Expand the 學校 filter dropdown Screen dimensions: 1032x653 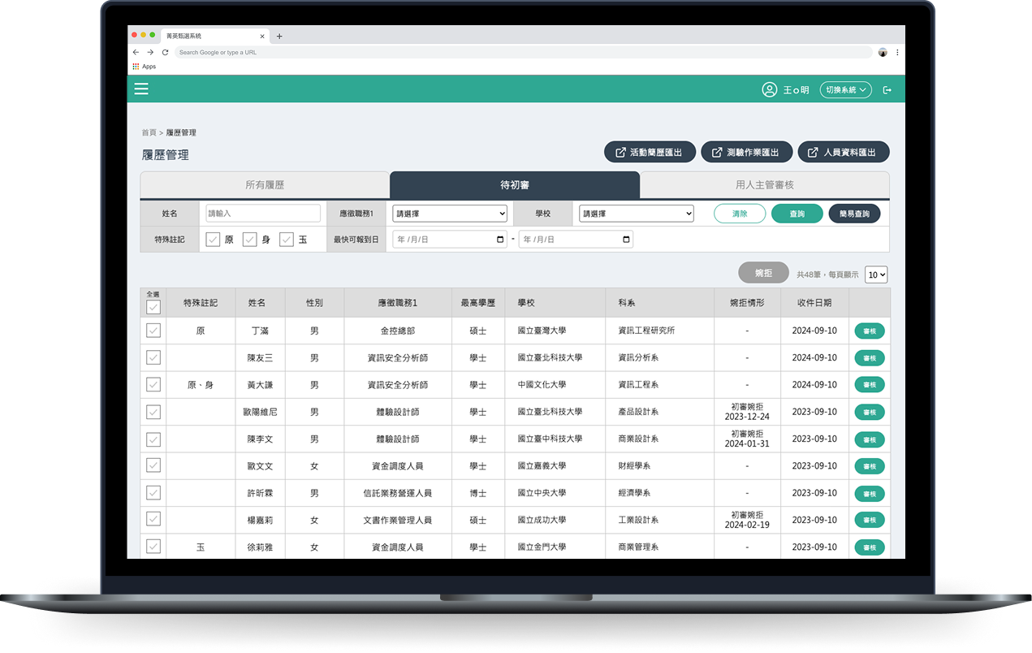[637, 214]
